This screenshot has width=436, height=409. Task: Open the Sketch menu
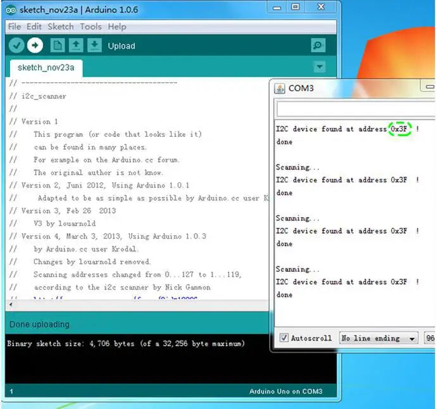pyautogui.click(x=61, y=27)
